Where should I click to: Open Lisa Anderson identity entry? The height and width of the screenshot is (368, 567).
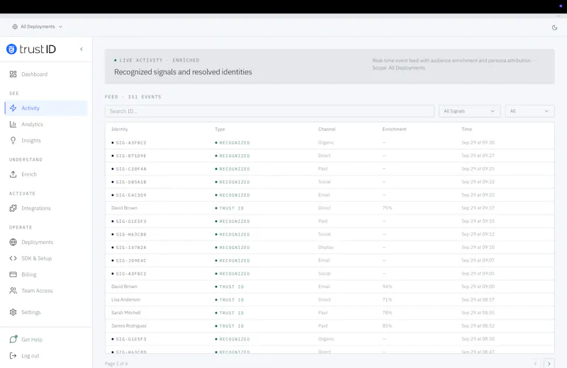[125, 300]
